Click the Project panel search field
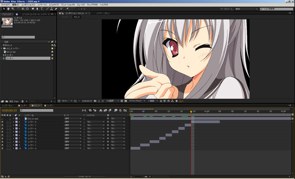 (x=18, y=37)
